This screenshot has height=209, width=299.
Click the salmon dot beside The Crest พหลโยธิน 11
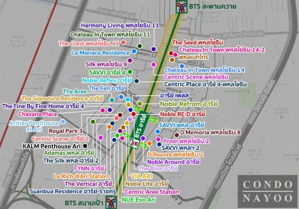pyautogui.click(x=123, y=42)
